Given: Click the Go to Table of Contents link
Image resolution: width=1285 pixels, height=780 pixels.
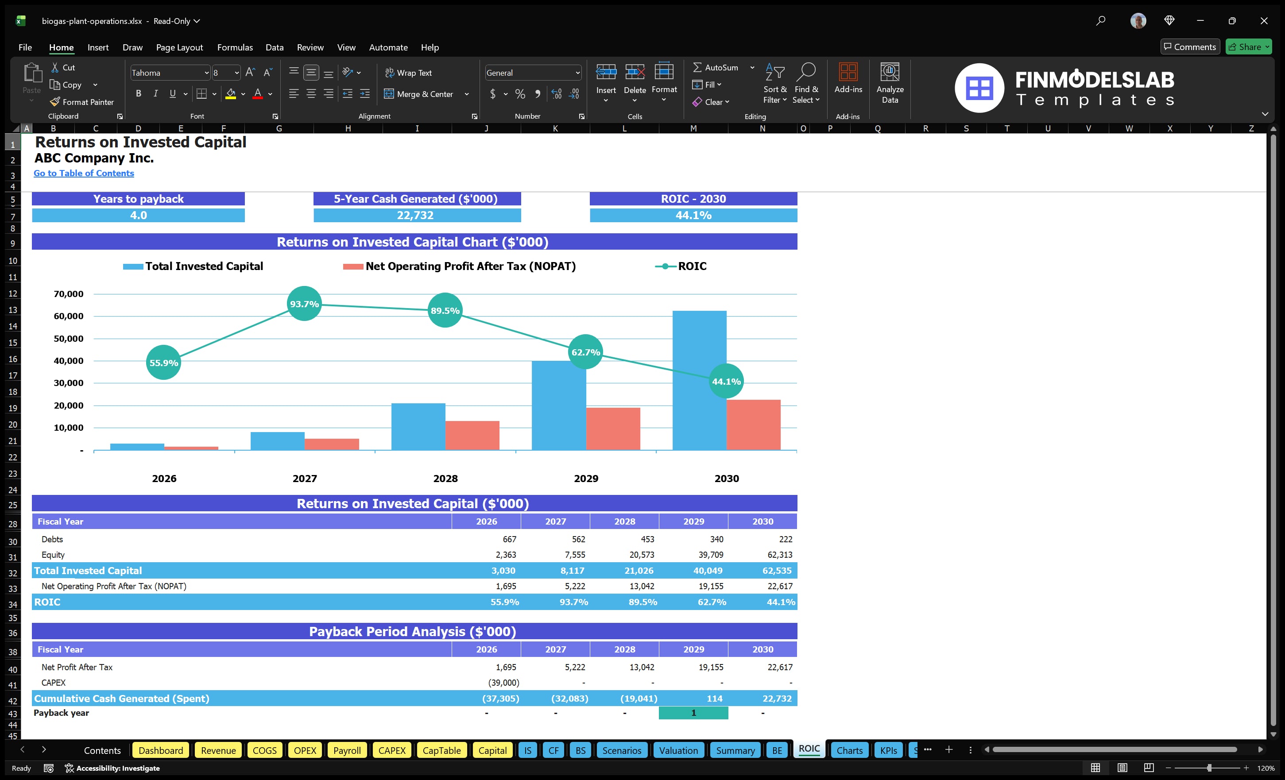Looking at the screenshot, I should click(x=83, y=173).
